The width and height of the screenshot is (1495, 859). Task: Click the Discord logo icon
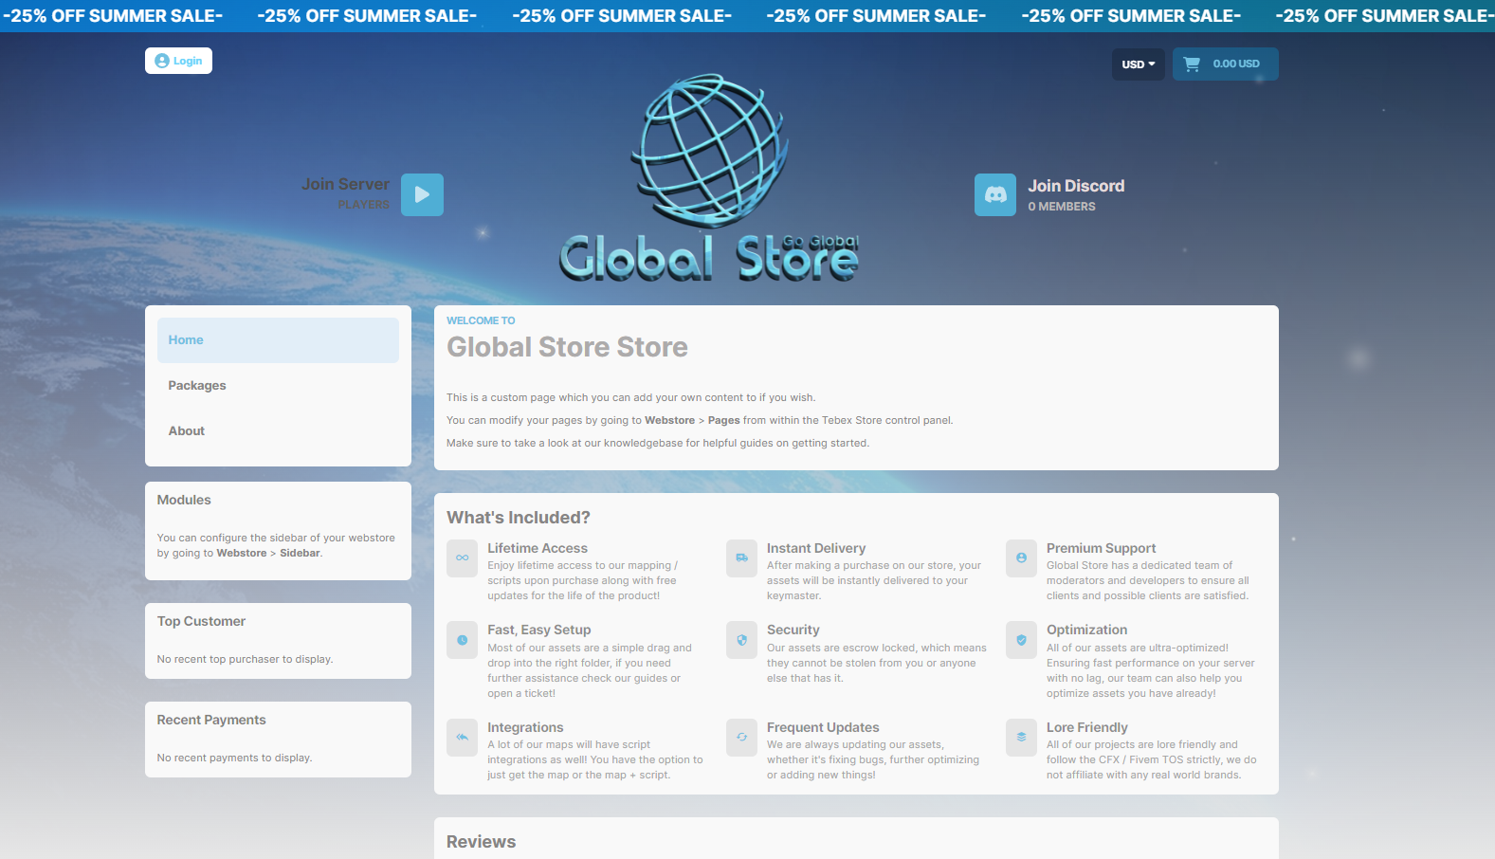click(995, 194)
